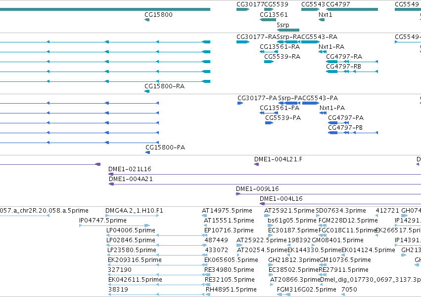Select the DME1-009L16 BAC label
The height and width of the screenshot is (297, 421).
[x=257, y=189]
